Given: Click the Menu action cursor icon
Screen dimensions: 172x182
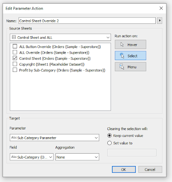Looking at the screenshot, I should pyautogui.click(x=122, y=67).
